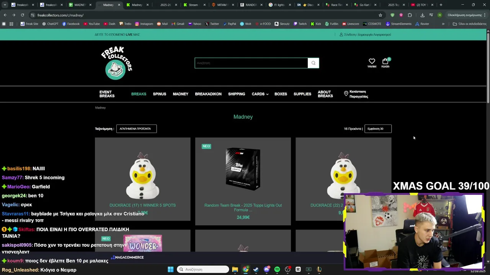Open the tab search dropdown arrow
The width and height of the screenshot is (490, 275).
(x=5, y=5)
